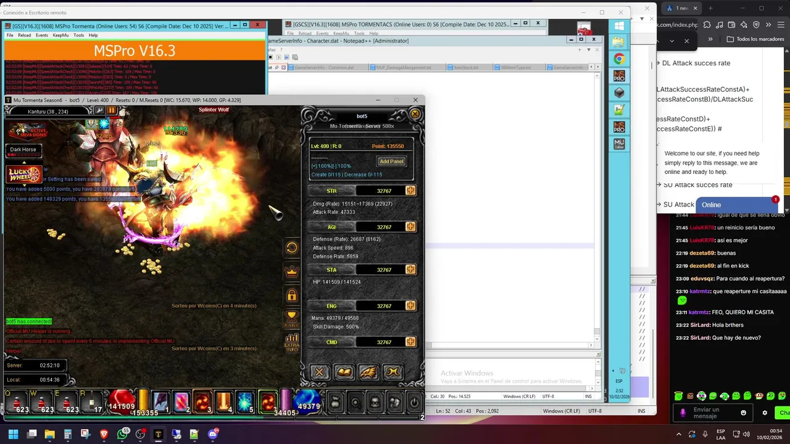Screen dimensions: 790x444
Task: Open KeepMu menu in MSPro Tormenta window
Action: 60,35
